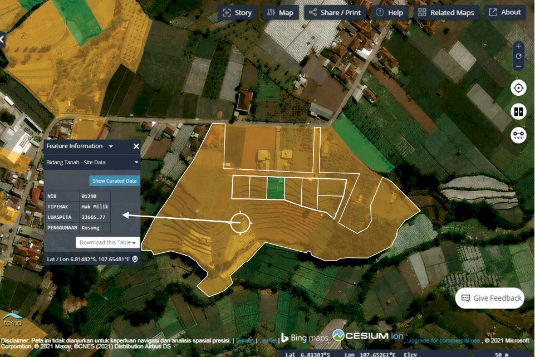Click the Give Feedback button
The height and width of the screenshot is (357, 535).
(490, 298)
